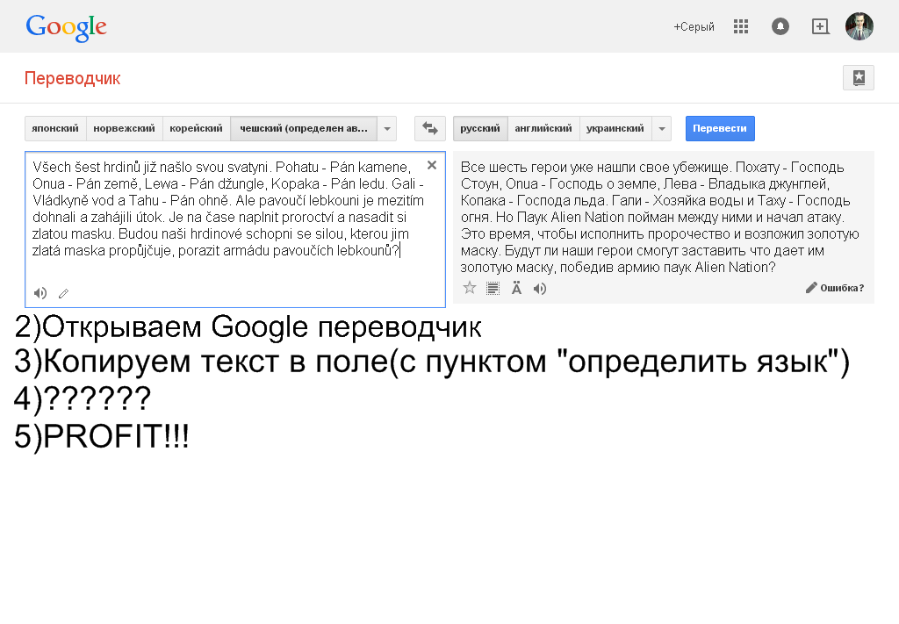The width and height of the screenshot is (899, 624).
Task: Save translation with the star icon
Action: [x=470, y=288]
